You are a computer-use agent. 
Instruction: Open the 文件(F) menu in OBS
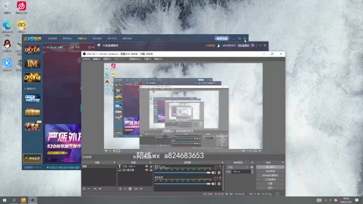point(86,59)
